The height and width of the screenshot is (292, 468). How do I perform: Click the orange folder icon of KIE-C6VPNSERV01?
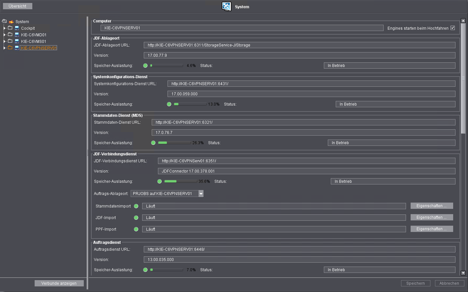(10, 48)
